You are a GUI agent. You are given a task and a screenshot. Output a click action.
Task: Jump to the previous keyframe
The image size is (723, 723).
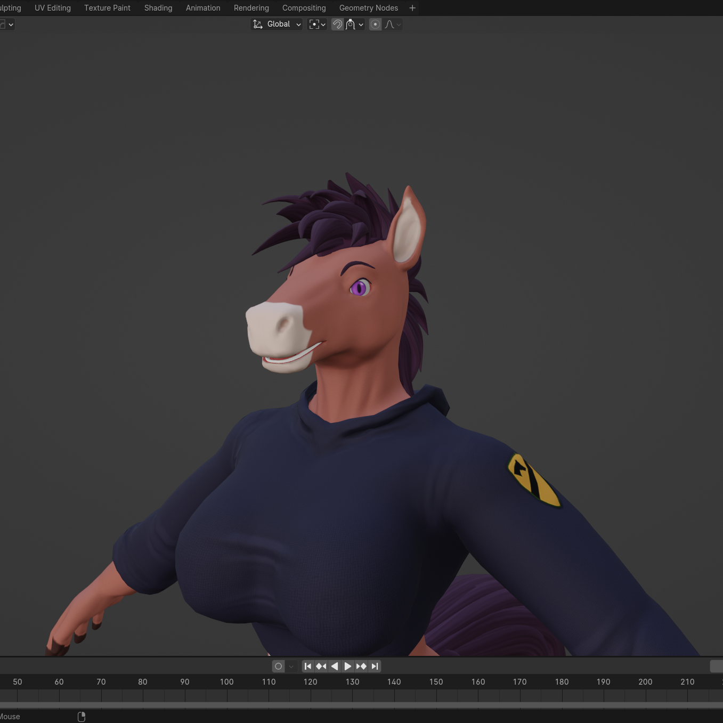321,666
